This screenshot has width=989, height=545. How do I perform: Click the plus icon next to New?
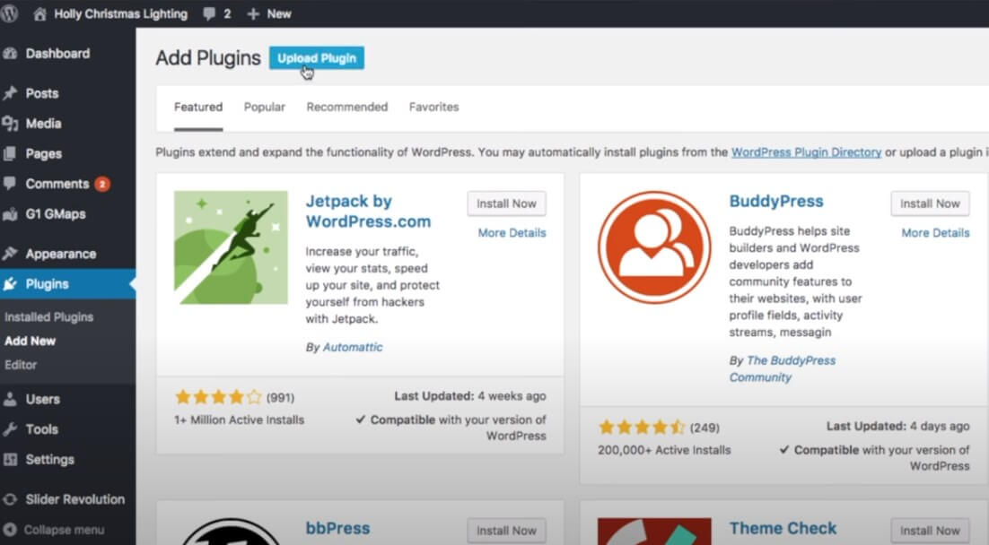click(253, 13)
